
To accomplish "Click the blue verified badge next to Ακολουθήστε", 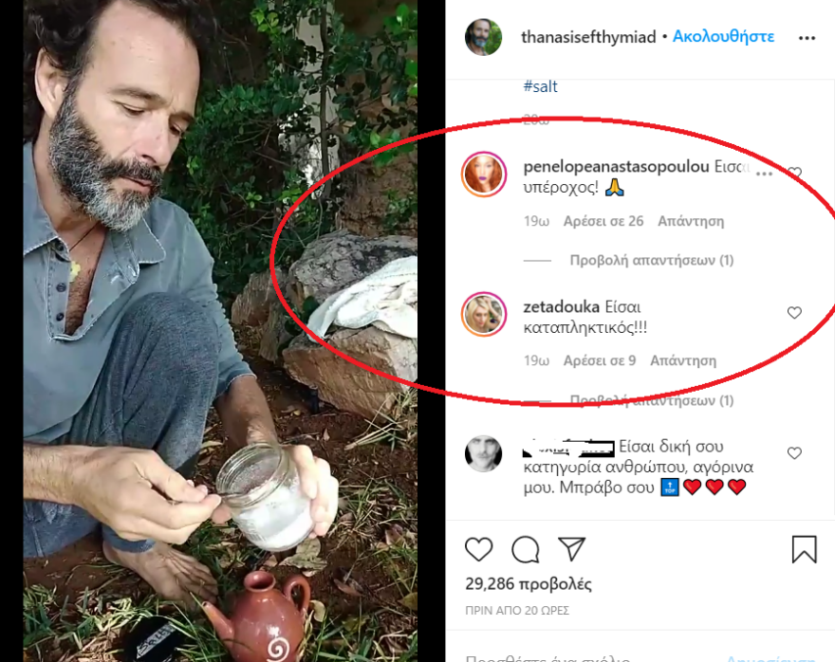I will point(667,36).
